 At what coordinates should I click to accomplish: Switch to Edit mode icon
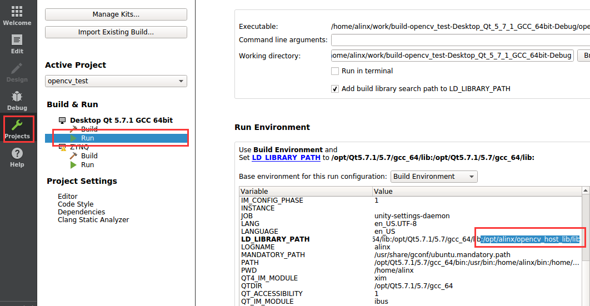coord(17,40)
